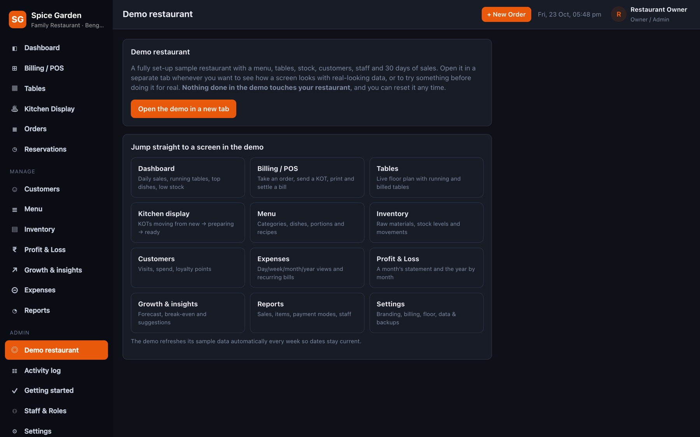
Task: Select Demo restaurant in the sidebar
Action: (56, 350)
